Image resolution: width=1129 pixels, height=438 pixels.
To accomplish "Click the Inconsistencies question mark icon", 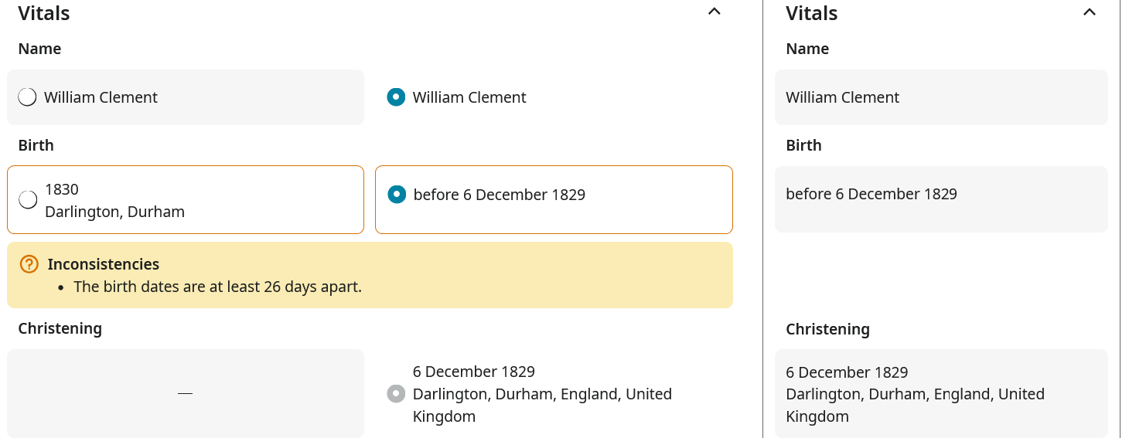I will coord(29,264).
